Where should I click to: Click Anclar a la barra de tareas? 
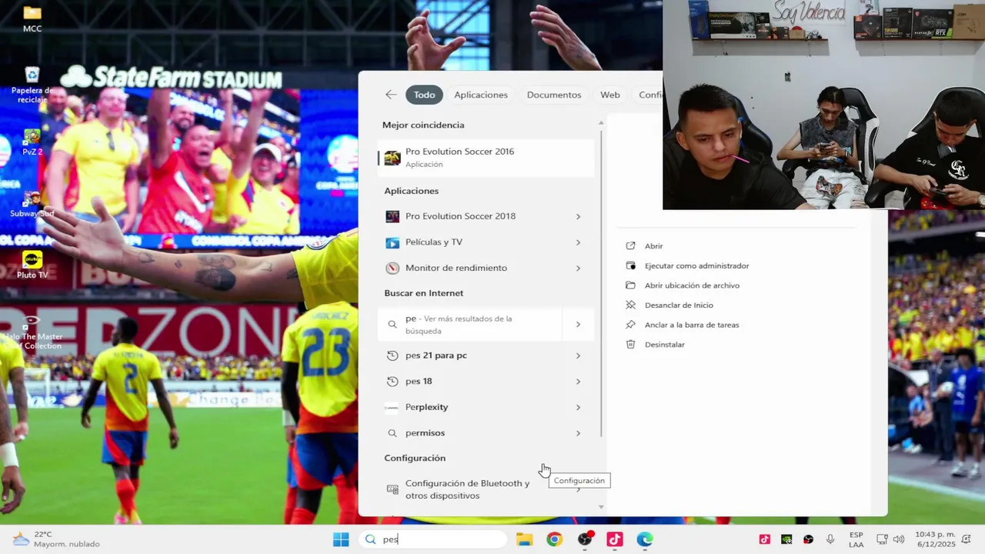692,325
